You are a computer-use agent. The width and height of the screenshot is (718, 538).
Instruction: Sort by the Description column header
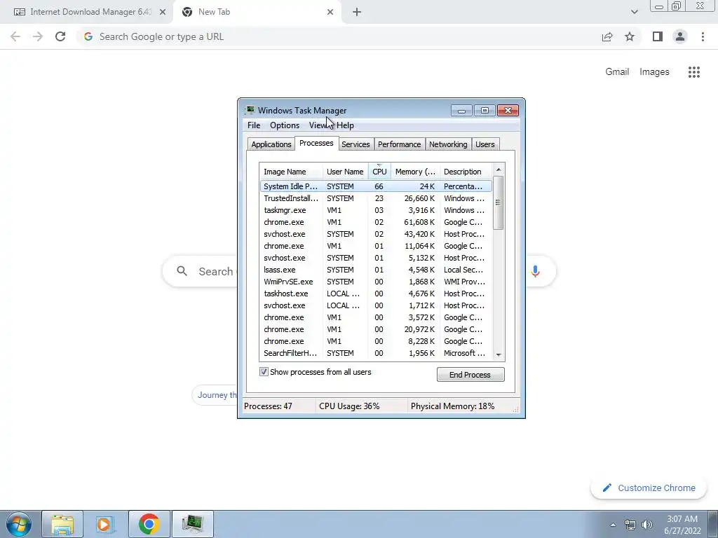click(466, 172)
